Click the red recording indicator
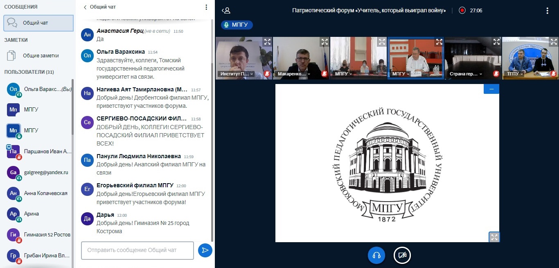The width and height of the screenshot is (559, 268). pyautogui.click(x=462, y=11)
